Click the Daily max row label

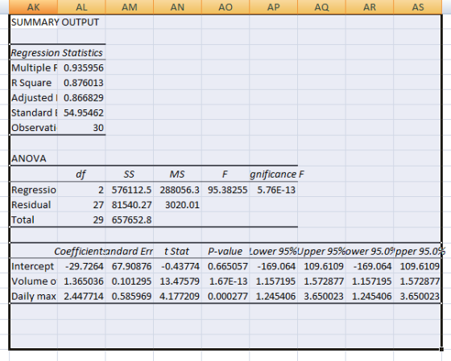coord(33,296)
